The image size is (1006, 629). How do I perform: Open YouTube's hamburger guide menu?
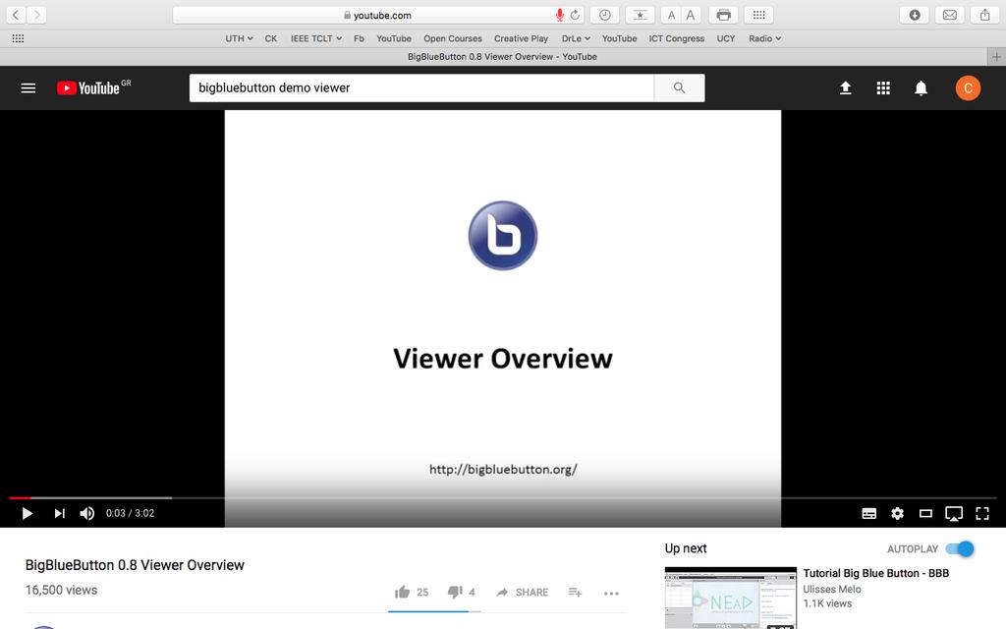(x=28, y=87)
